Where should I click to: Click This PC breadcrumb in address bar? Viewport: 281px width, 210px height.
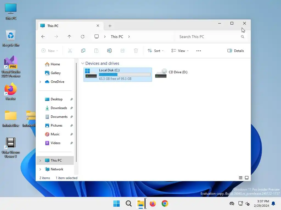117,37
